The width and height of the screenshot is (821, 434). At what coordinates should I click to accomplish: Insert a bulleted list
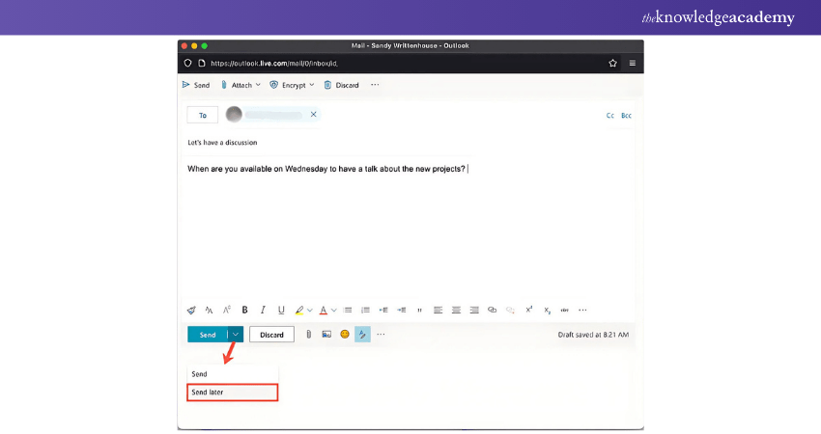click(x=348, y=311)
